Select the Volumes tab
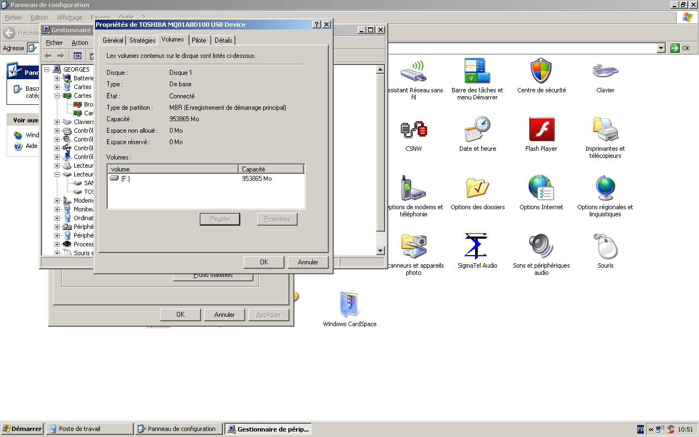699x437 pixels. pos(173,39)
